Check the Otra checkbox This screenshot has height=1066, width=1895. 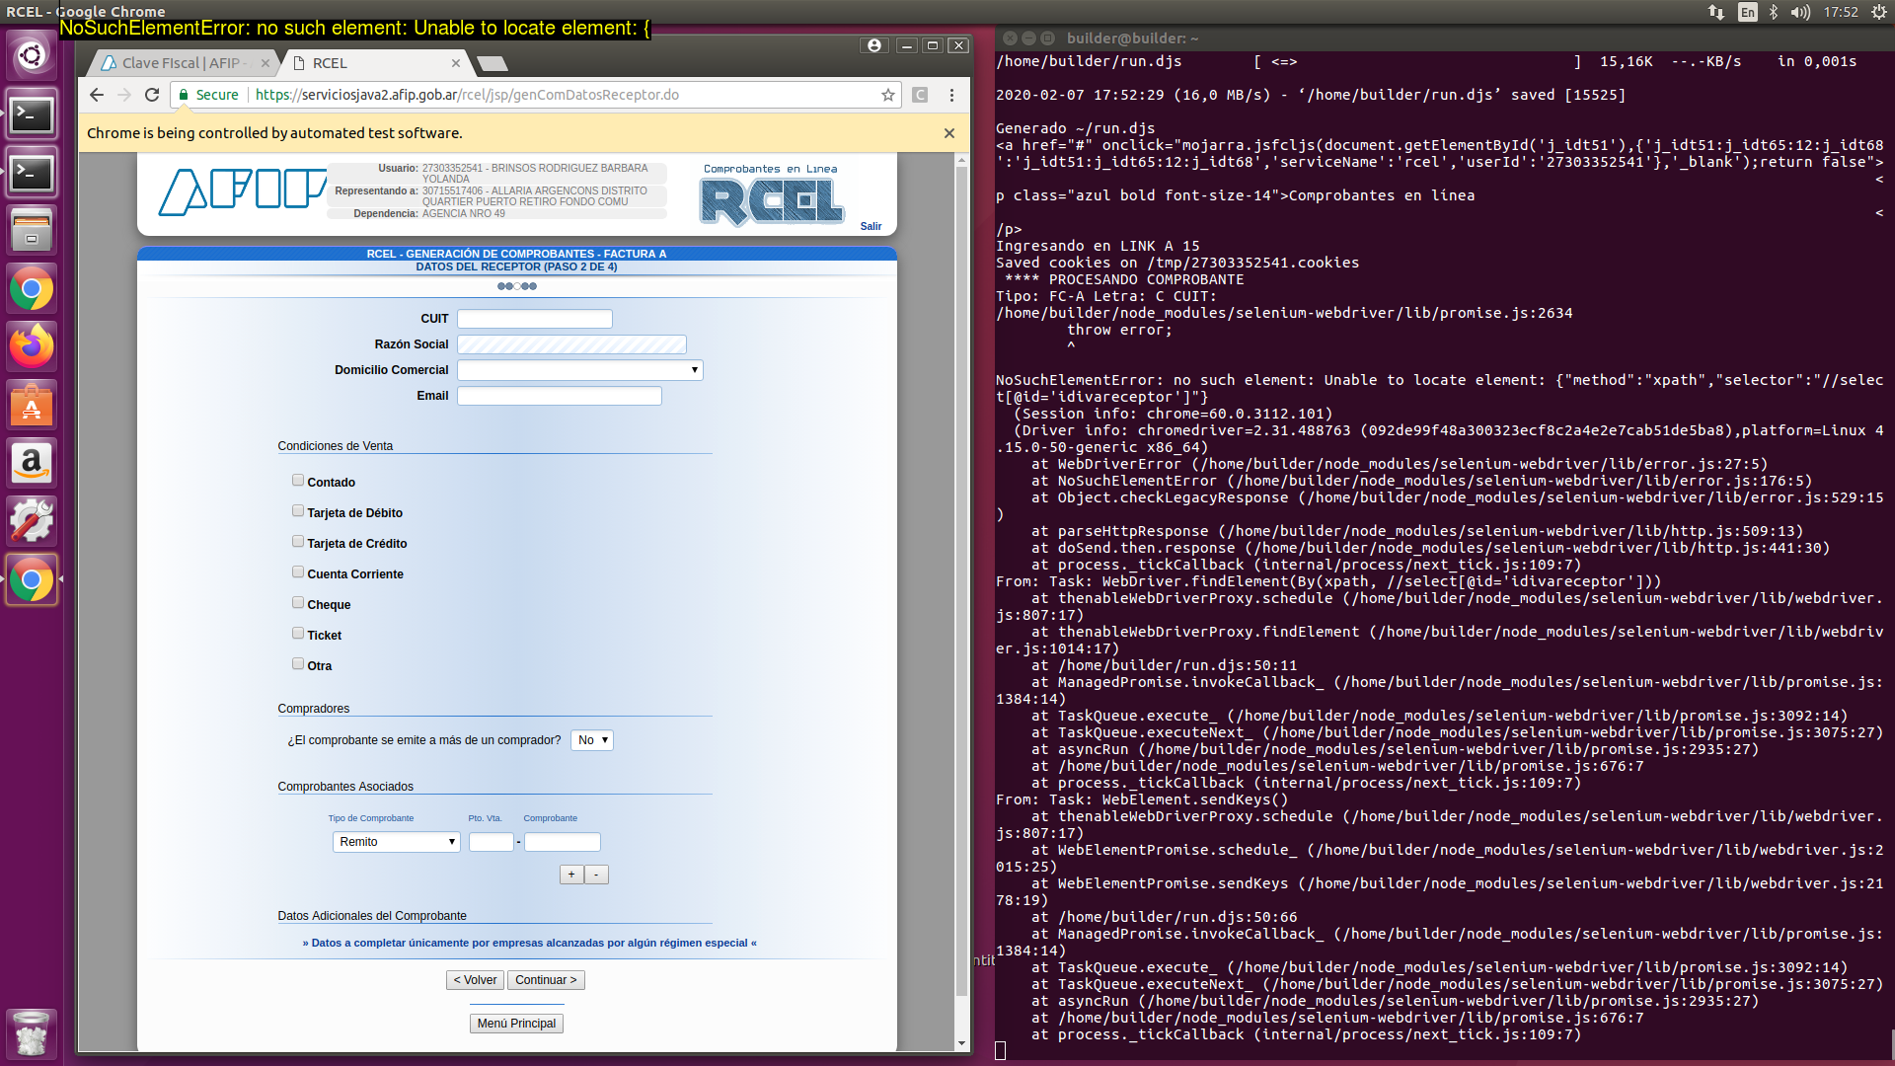[298, 664]
